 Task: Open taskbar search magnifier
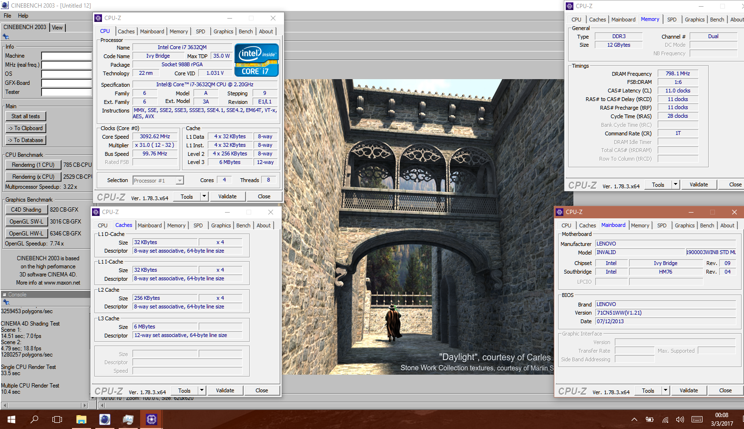[x=34, y=419]
